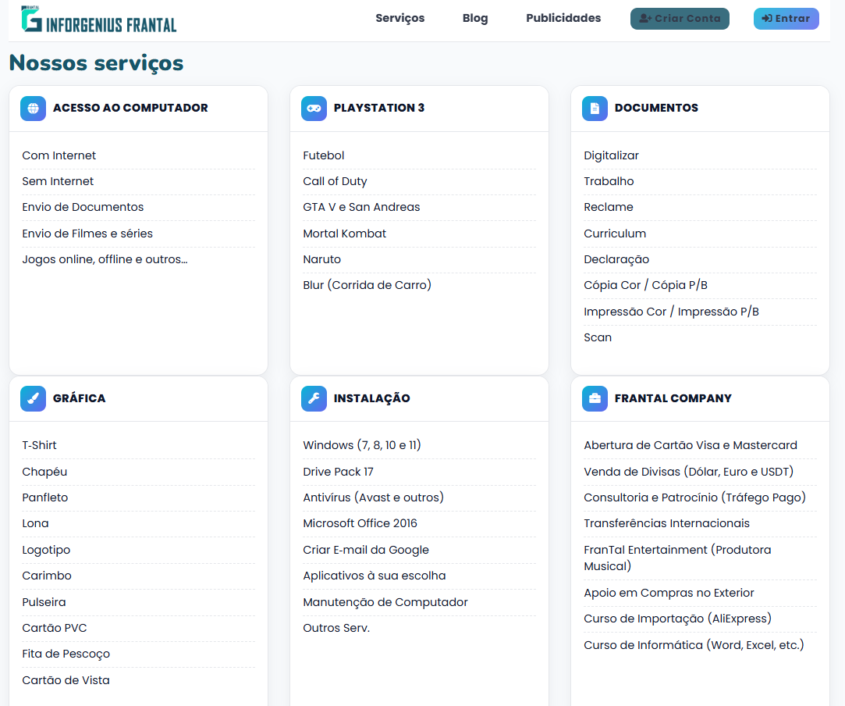Pick the Cartão PVC print service
The height and width of the screenshot is (706, 845).
tap(55, 628)
